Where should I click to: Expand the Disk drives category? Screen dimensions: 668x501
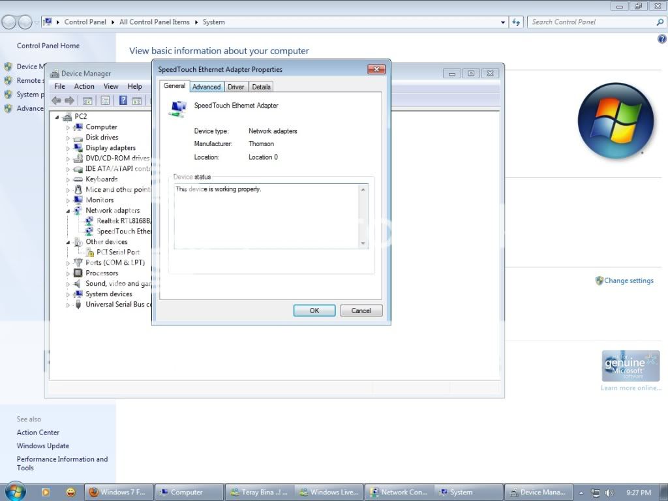69,137
